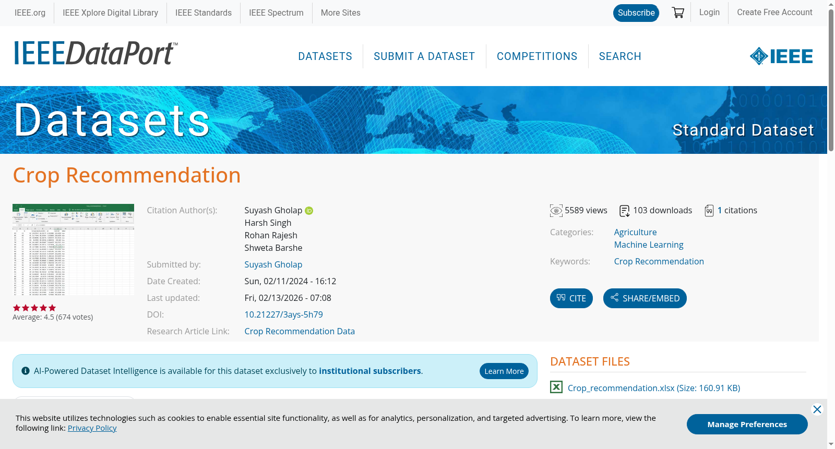Click the '103 downloads' text
835x449 pixels.
(x=663, y=210)
